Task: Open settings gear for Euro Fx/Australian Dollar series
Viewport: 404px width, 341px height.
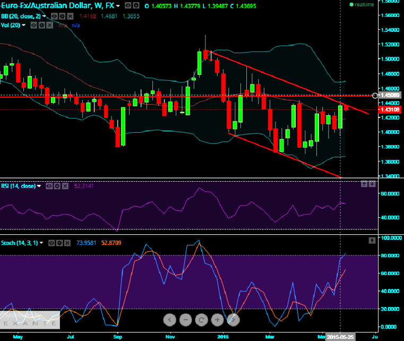Action: [x=136, y=5]
